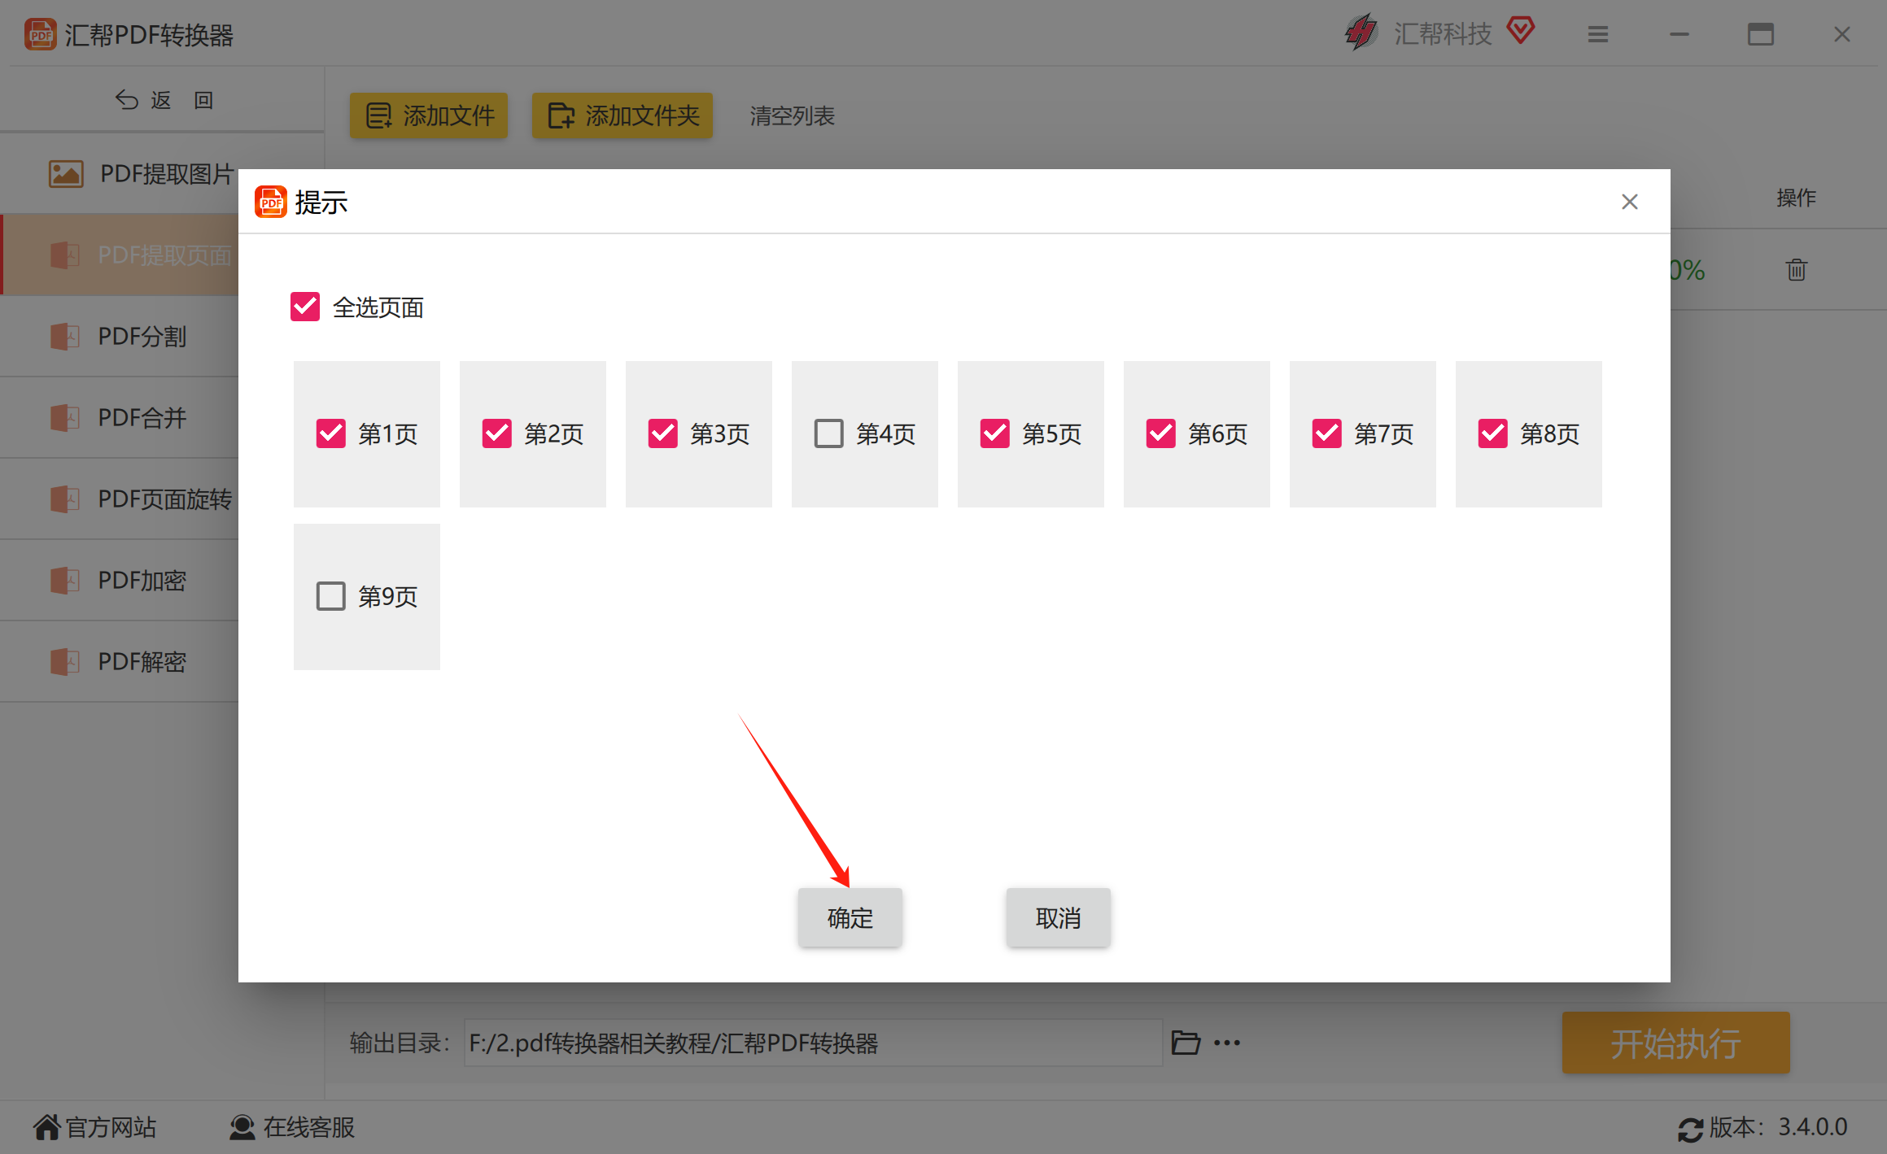The image size is (1887, 1154).
Task: Delete the file with trash icon
Action: click(x=1797, y=269)
